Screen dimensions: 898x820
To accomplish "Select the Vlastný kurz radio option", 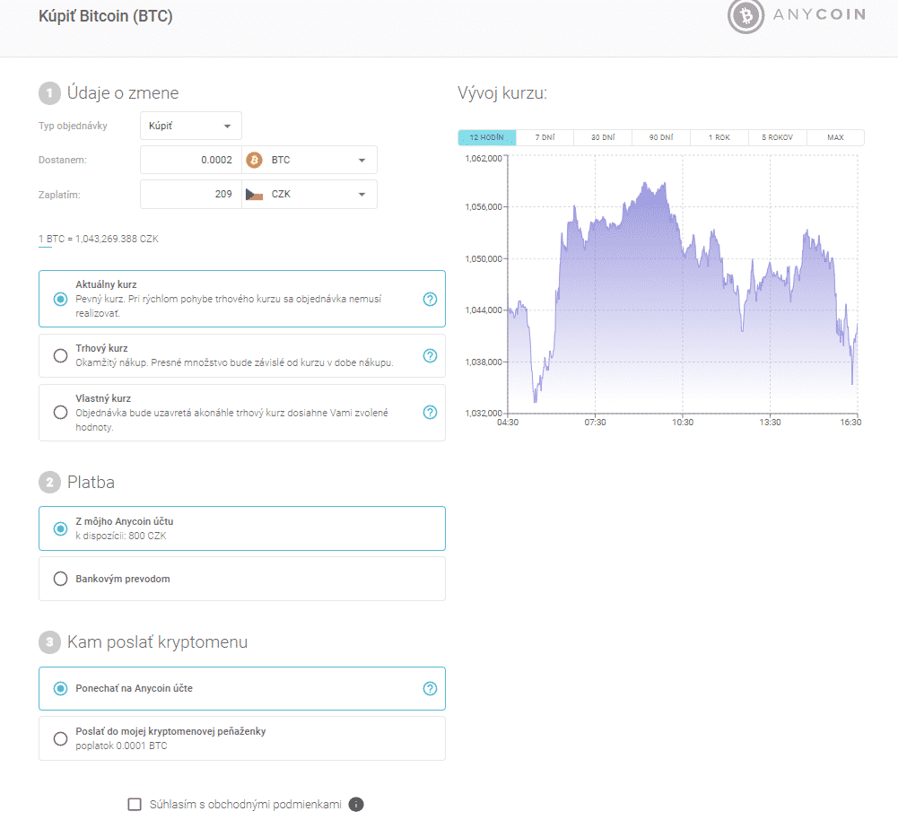I will 61,413.
